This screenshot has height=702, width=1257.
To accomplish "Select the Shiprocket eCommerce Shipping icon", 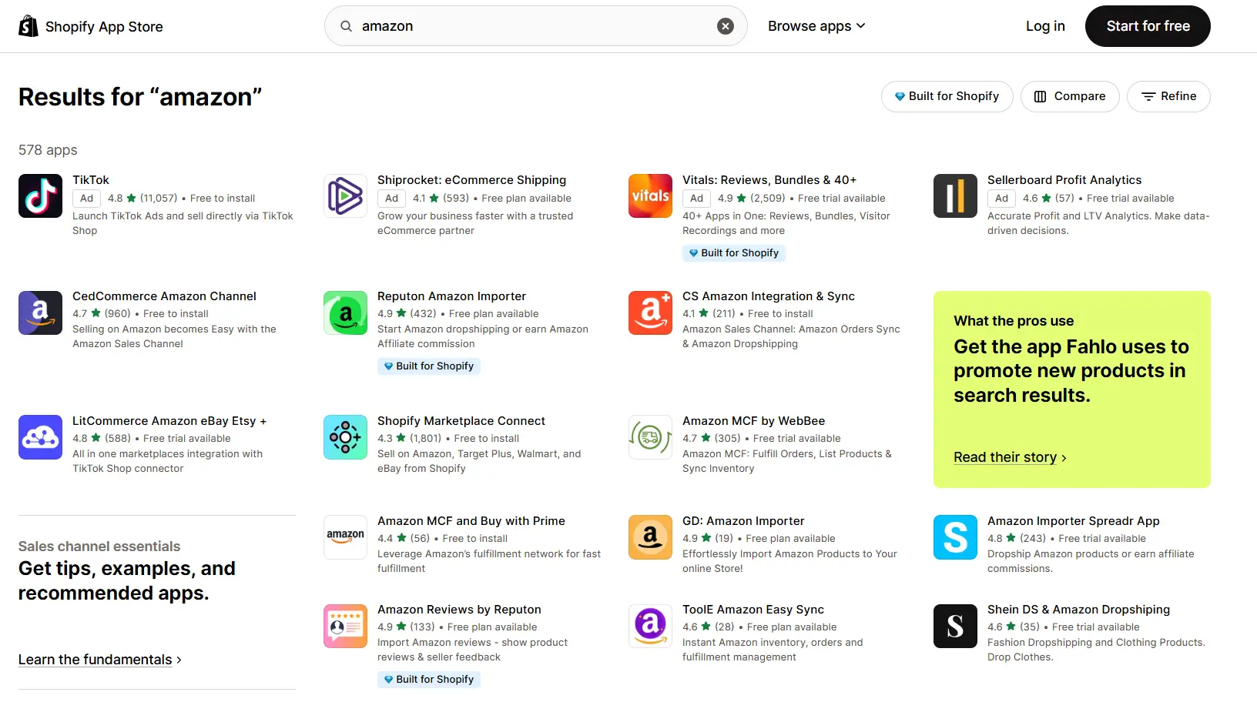I will (x=345, y=196).
